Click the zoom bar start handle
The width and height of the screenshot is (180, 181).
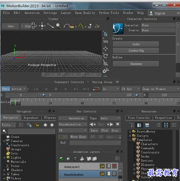[44, 95]
